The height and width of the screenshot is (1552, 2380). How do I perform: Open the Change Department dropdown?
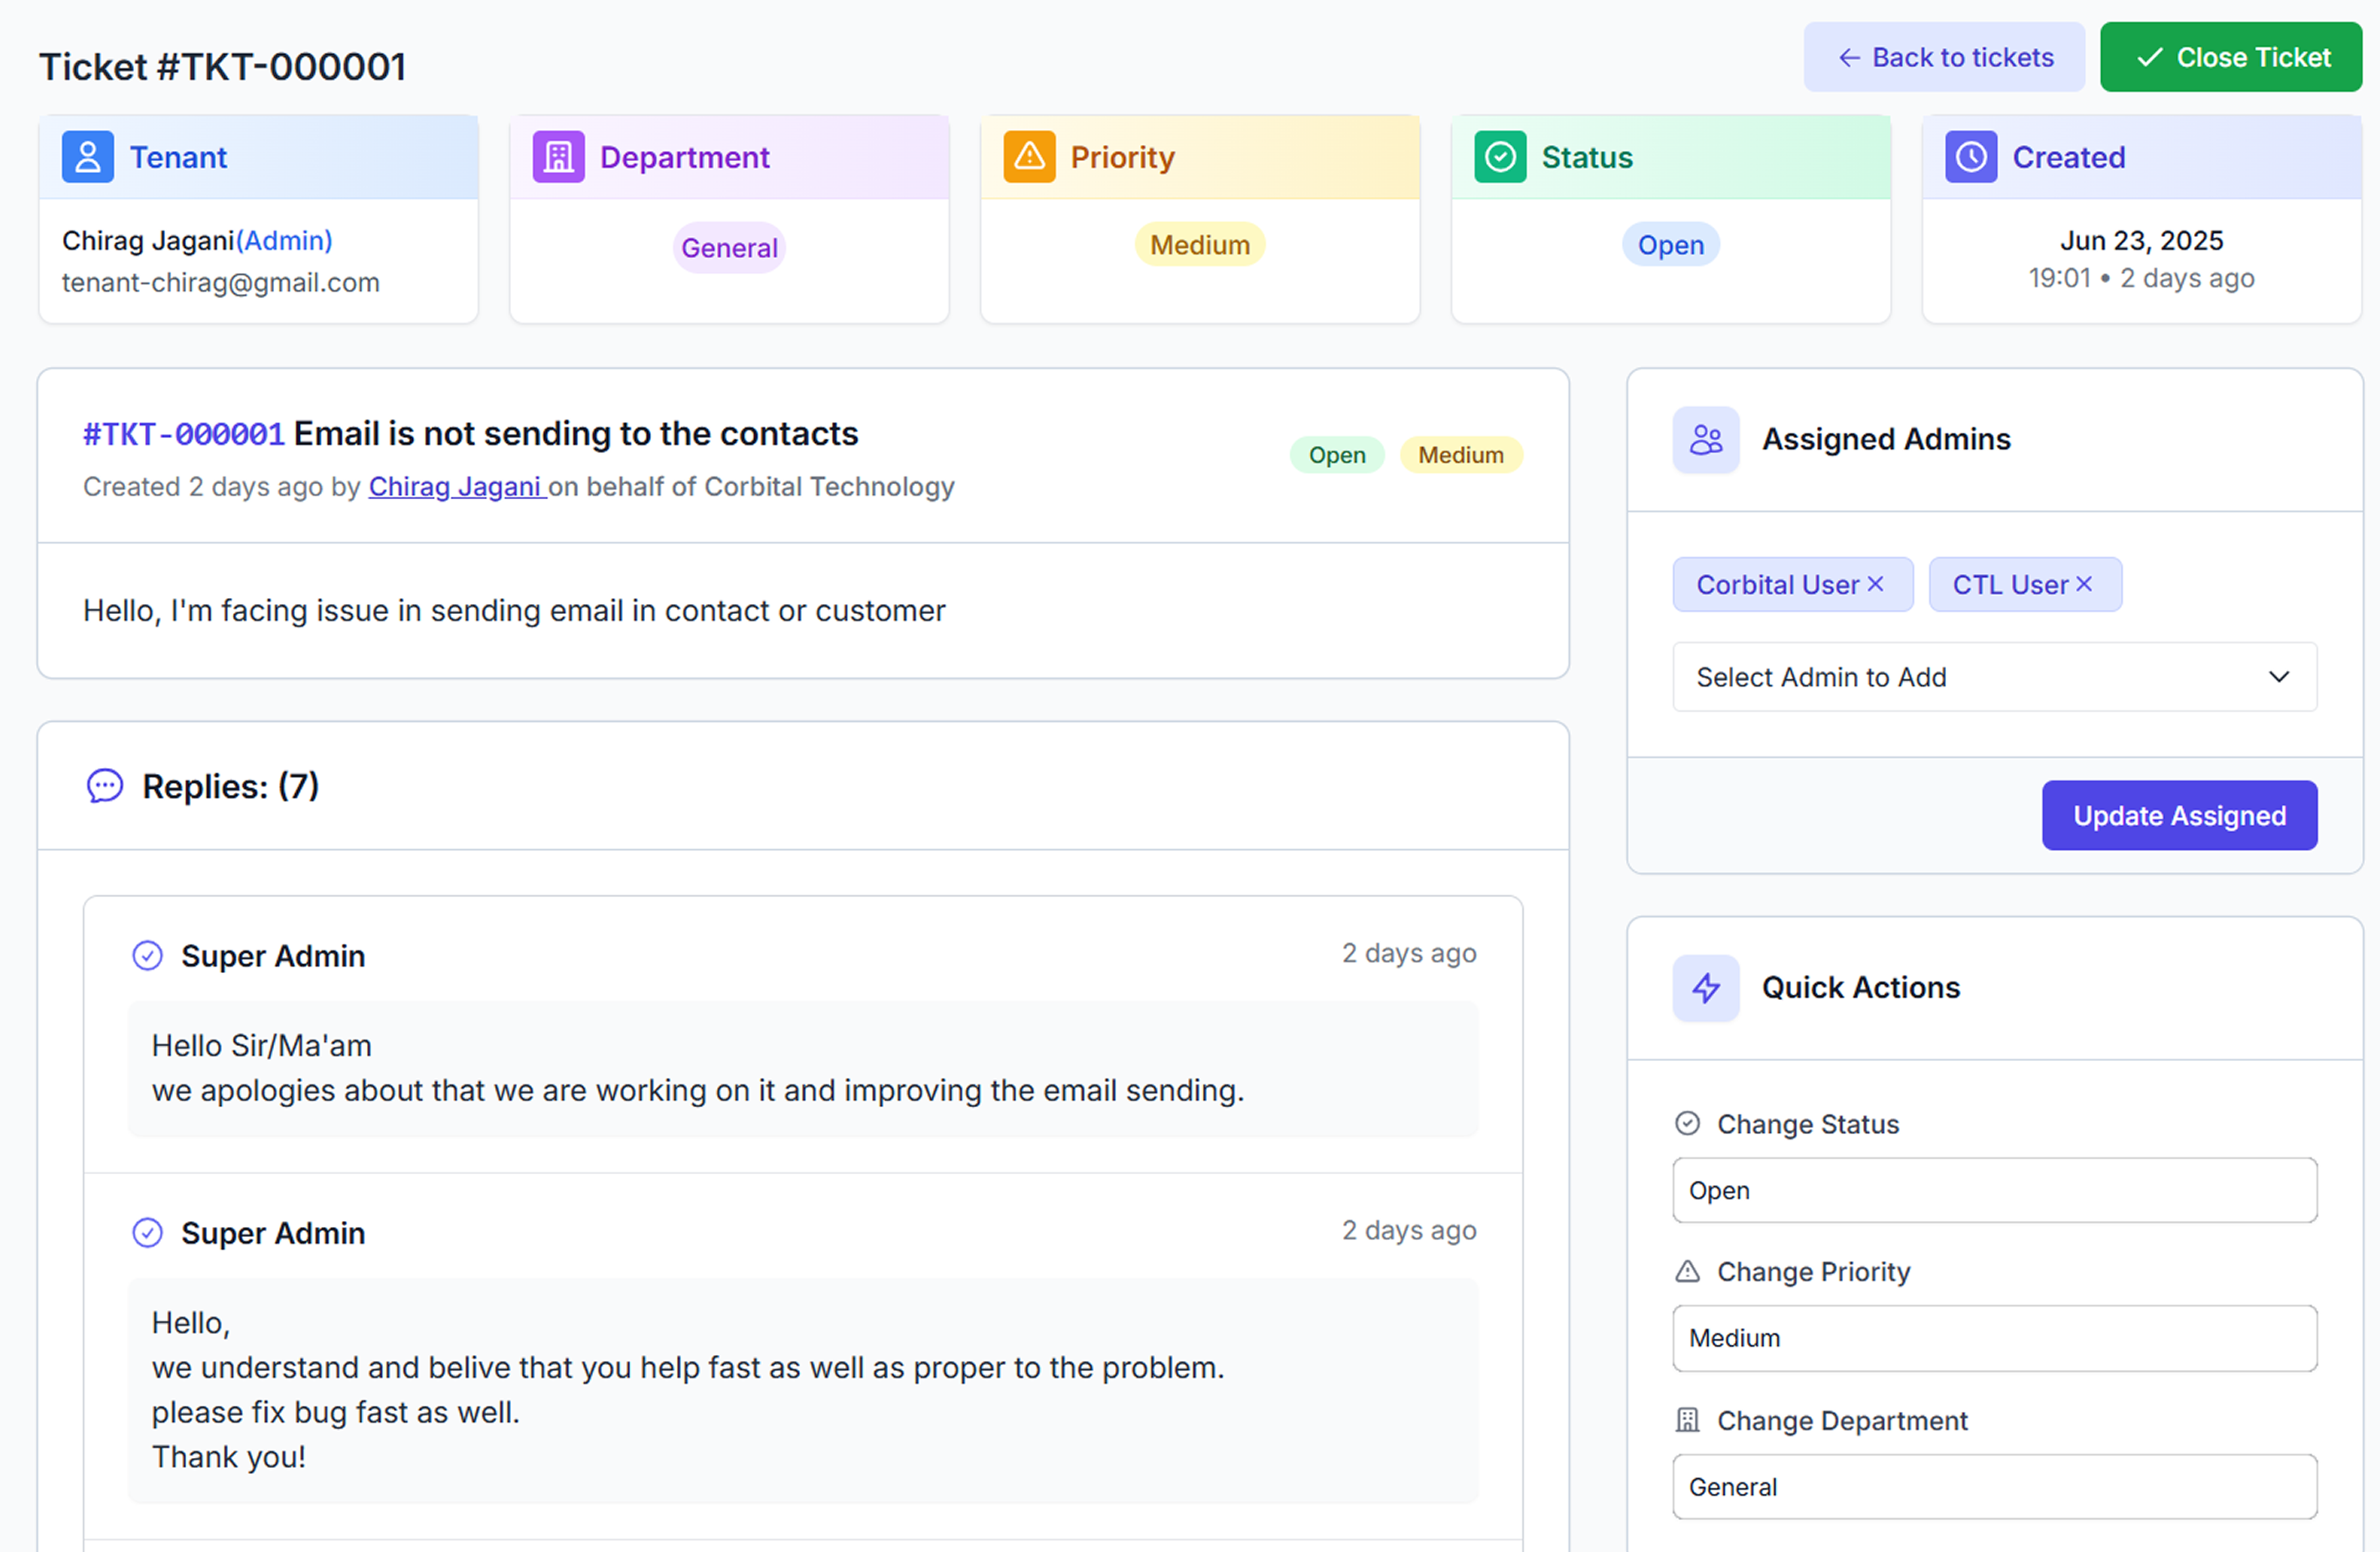[x=1994, y=1487]
